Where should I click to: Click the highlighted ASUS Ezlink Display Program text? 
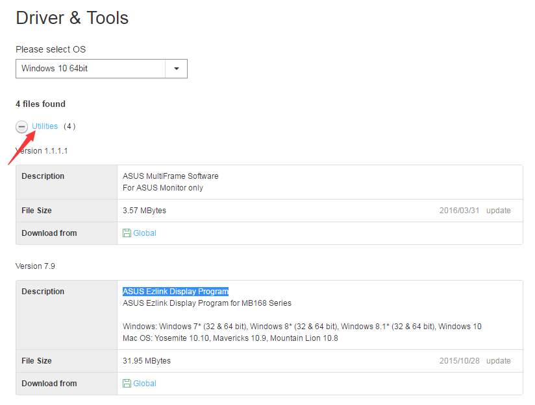(175, 291)
